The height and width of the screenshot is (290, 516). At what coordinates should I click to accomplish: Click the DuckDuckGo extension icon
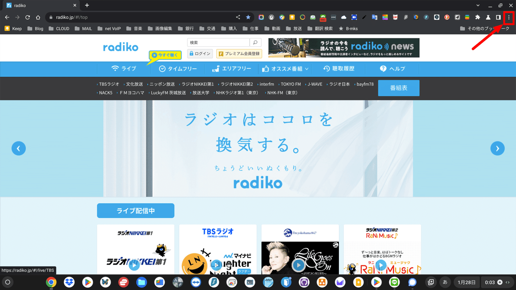[447, 17]
